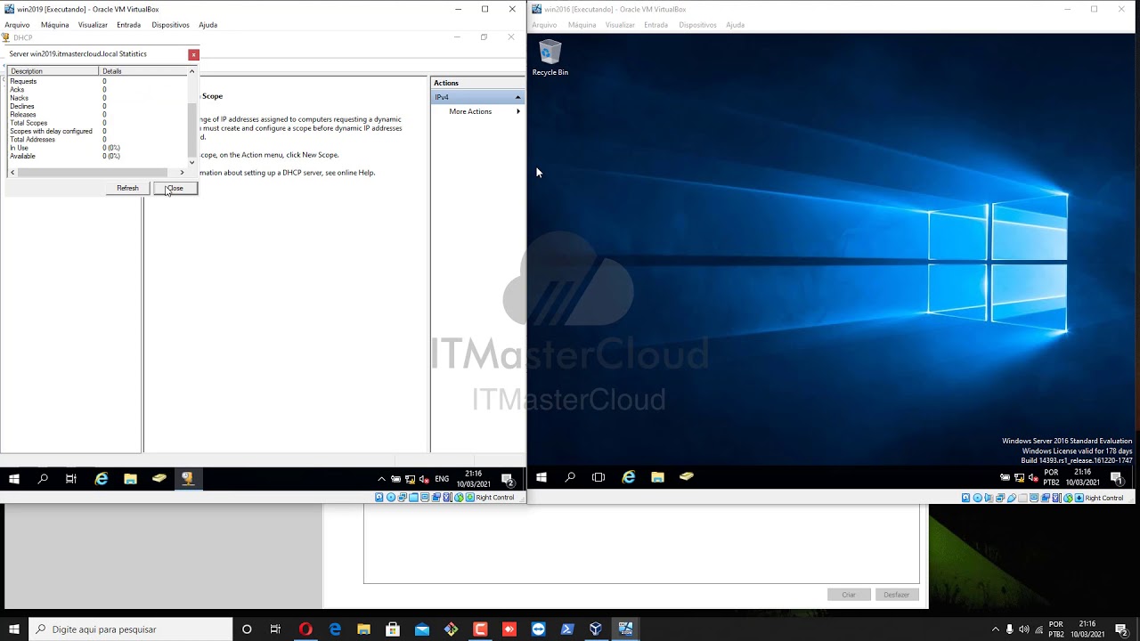Open Cortana circle icon on host taskbar
The height and width of the screenshot is (641, 1140).
tap(247, 629)
